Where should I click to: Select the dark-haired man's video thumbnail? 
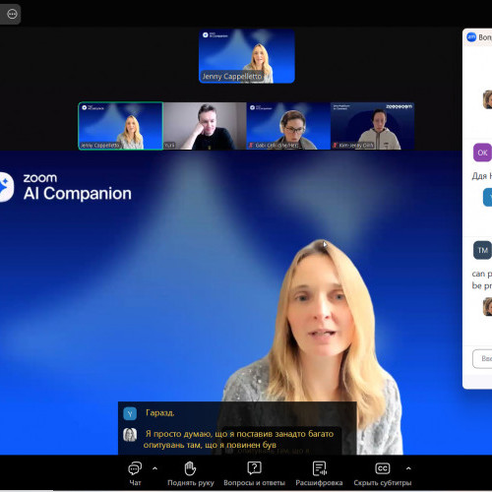pyautogui.click(x=205, y=126)
